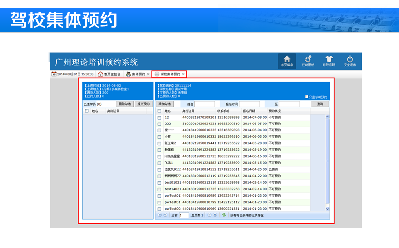Click the calendar date icon
Image resolution: width=399 pixels, height=248 pixels.
[x=54, y=74]
